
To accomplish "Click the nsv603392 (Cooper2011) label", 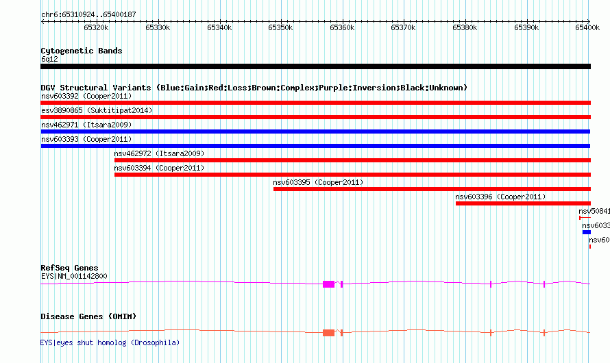I will 86,96.
